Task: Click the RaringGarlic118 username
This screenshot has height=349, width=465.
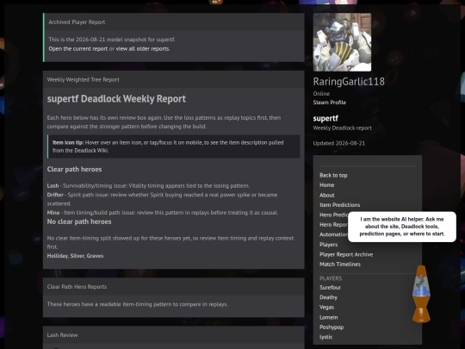Action: click(x=349, y=82)
